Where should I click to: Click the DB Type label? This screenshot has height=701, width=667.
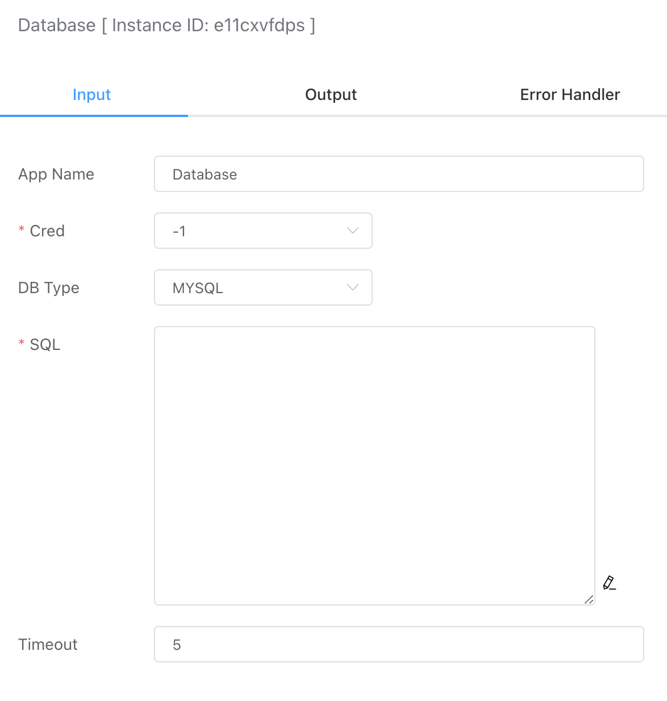click(x=49, y=287)
